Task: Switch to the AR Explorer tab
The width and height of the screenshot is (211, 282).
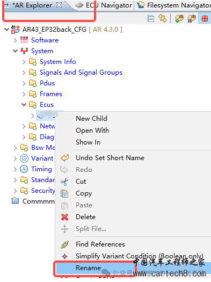Action: pos(32,5)
